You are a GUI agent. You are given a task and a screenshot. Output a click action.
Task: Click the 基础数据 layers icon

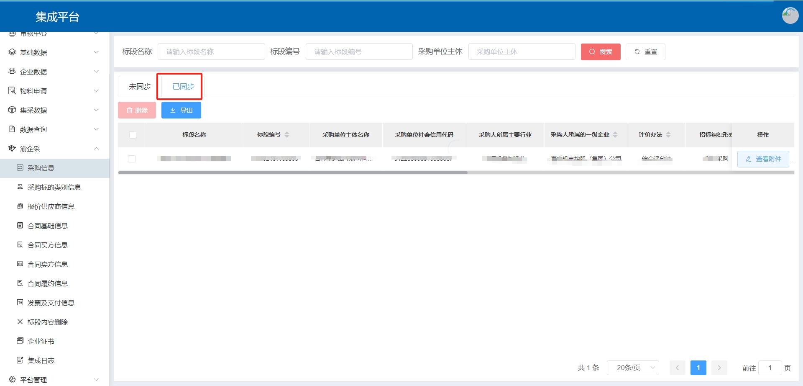pos(12,52)
